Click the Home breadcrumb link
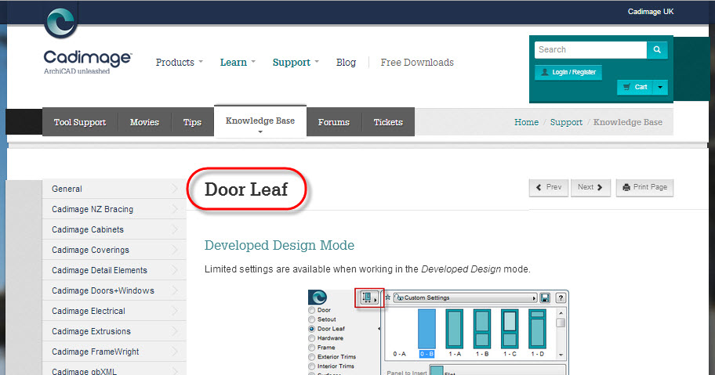This screenshot has height=375, width=715. click(x=526, y=122)
